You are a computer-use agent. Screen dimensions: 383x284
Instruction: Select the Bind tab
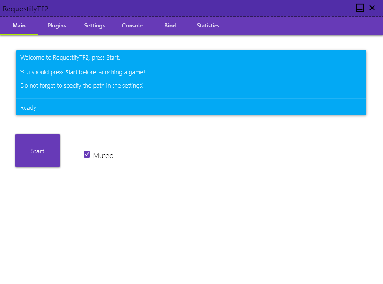click(170, 26)
